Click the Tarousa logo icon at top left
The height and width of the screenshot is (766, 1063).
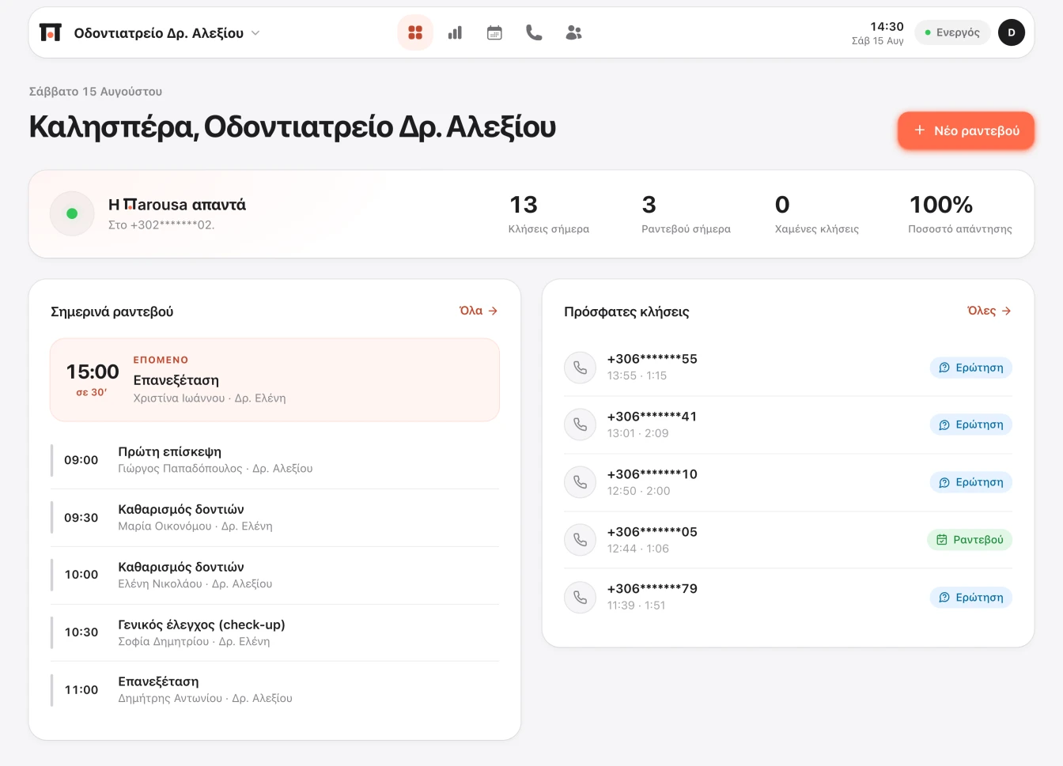point(51,32)
